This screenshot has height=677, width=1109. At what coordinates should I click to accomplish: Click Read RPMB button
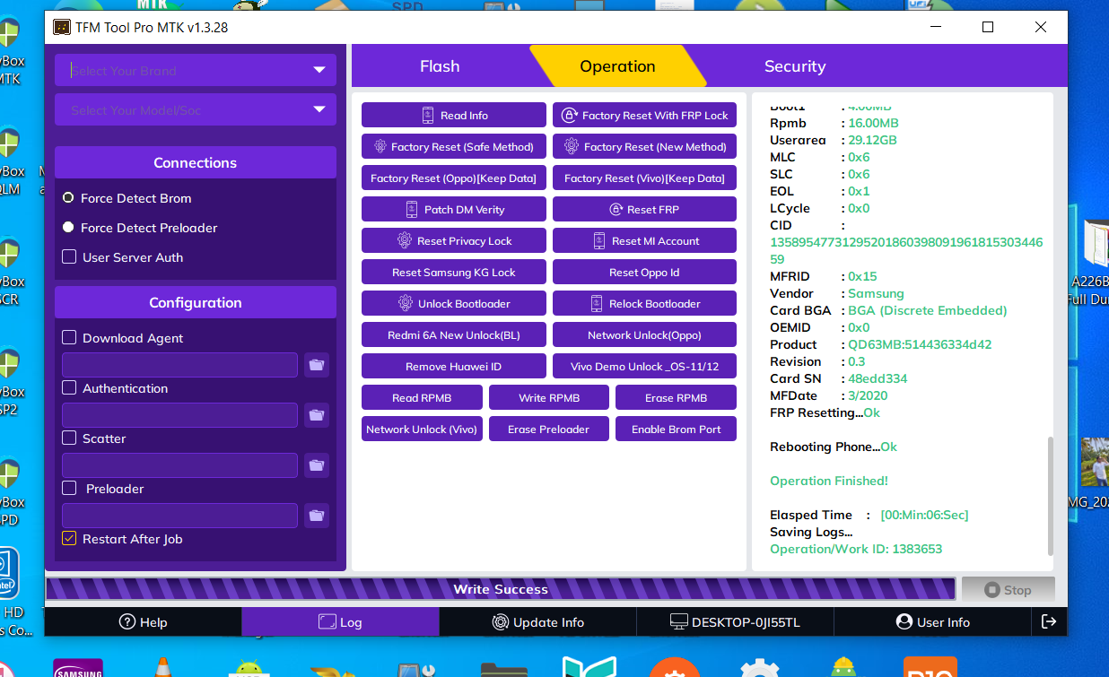tap(422, 398)
